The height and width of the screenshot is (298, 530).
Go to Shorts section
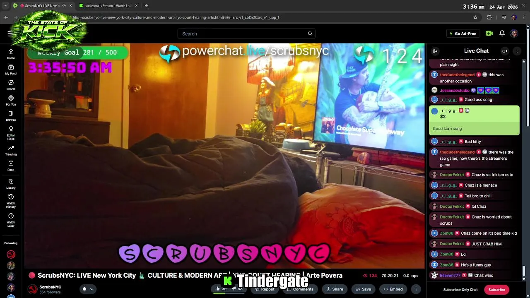tap(11, 85)
